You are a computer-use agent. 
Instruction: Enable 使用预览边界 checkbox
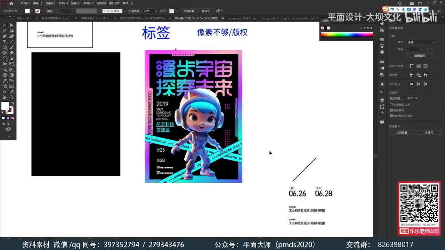tap(391, 105)
